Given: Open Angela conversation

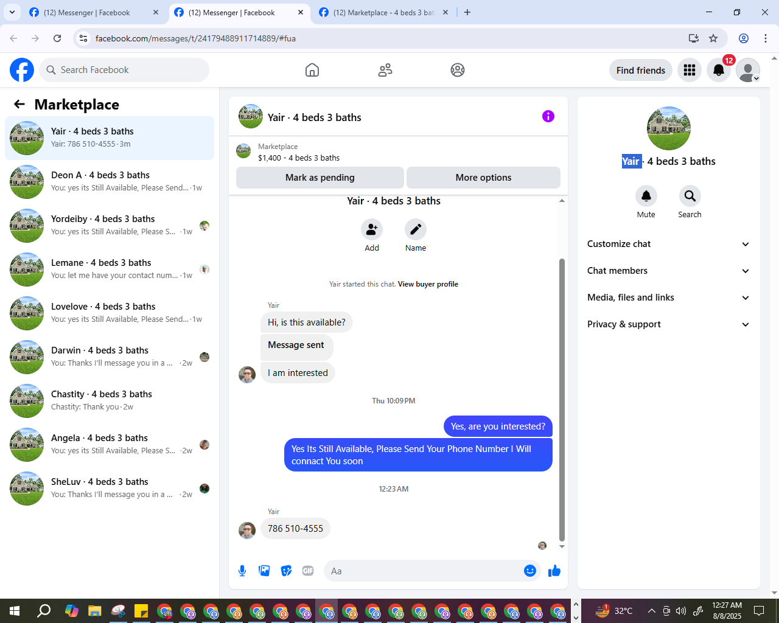Looking at the screenshot, I should [110, 445].
